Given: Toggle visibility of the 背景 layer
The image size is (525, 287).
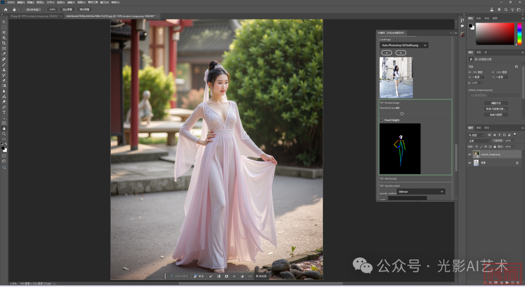Looking at the screenshot, I should tap(470, 163).
